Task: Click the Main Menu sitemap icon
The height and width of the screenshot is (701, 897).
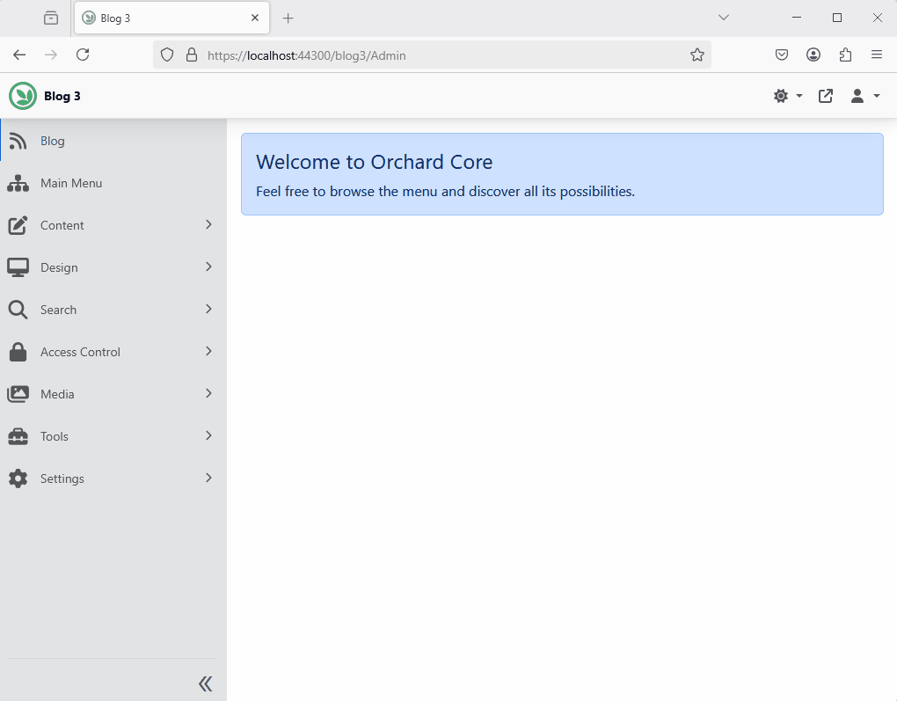Action: pyautogui.click(x=18, y=183)
